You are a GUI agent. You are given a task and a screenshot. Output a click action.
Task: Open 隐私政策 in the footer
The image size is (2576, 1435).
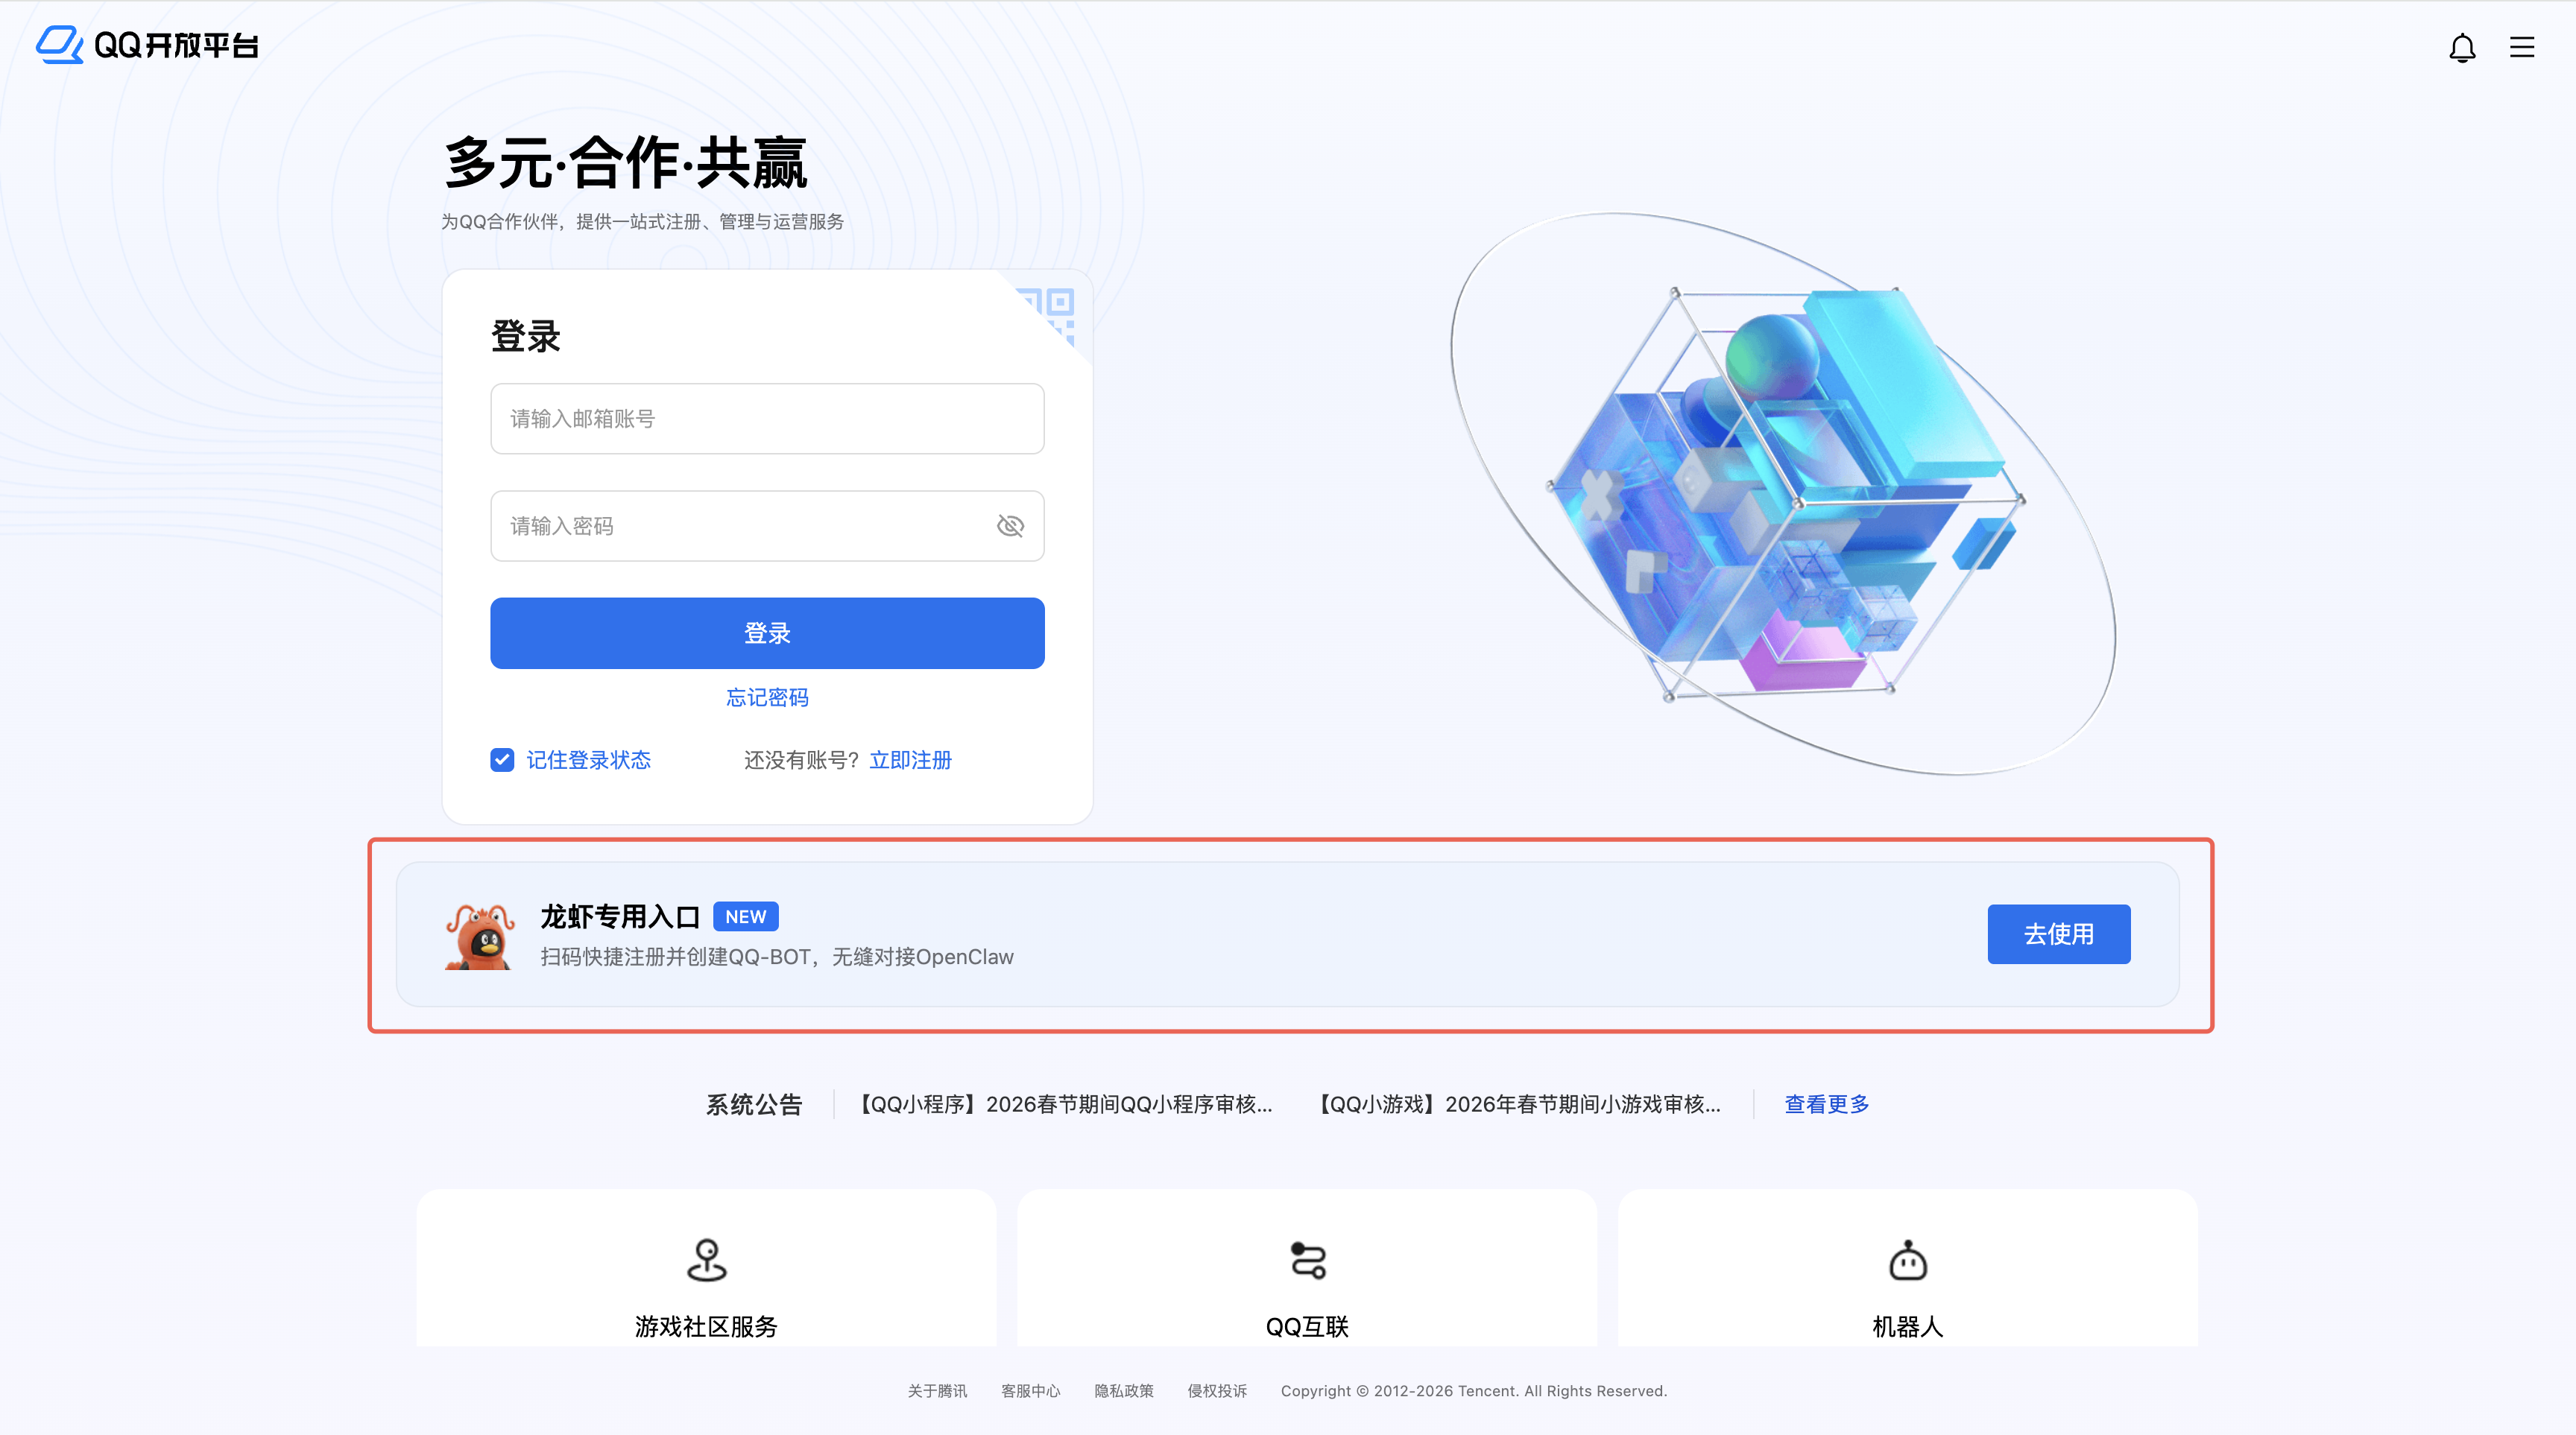[x=1123, y=1391]
